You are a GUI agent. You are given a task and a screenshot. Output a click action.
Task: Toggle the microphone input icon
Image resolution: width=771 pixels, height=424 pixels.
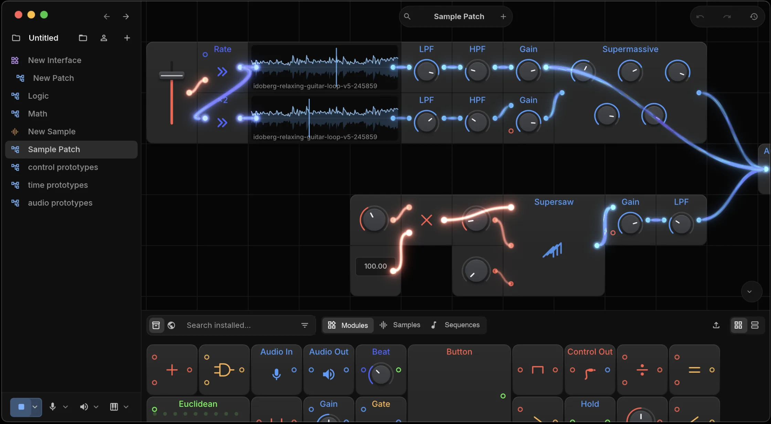pos(52,407)
